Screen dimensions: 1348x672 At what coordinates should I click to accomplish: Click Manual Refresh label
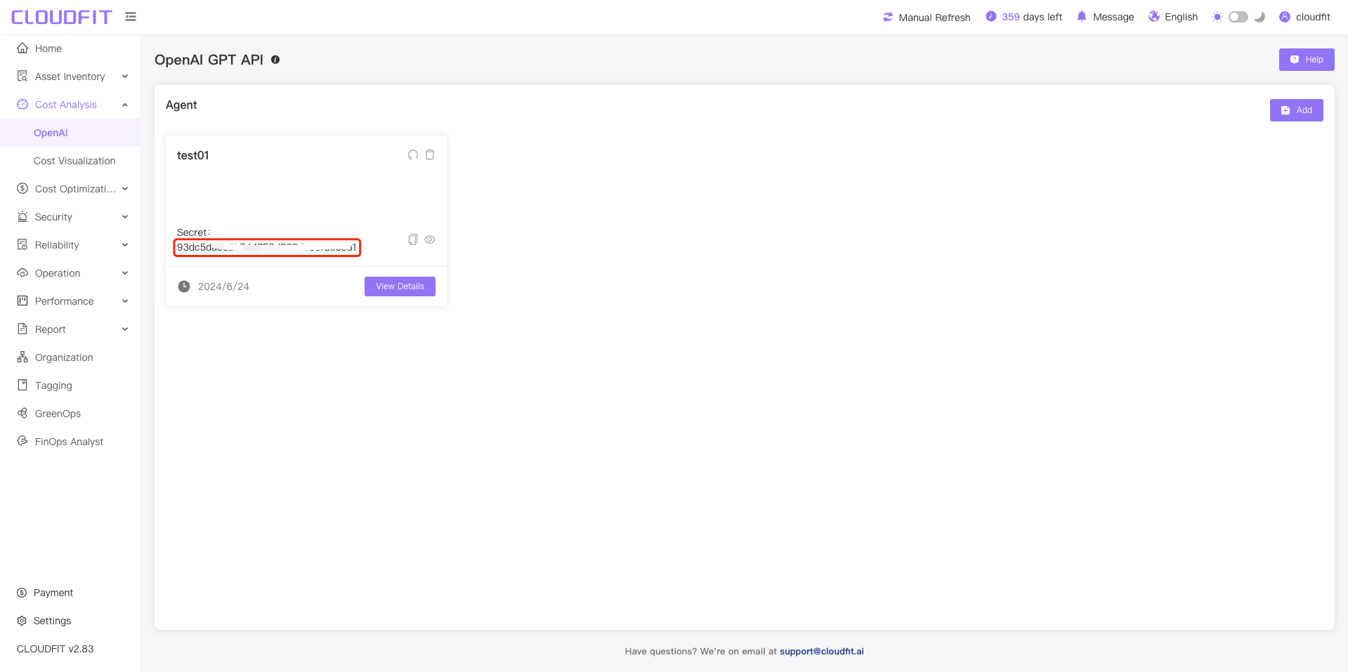[x=934, y=17]
